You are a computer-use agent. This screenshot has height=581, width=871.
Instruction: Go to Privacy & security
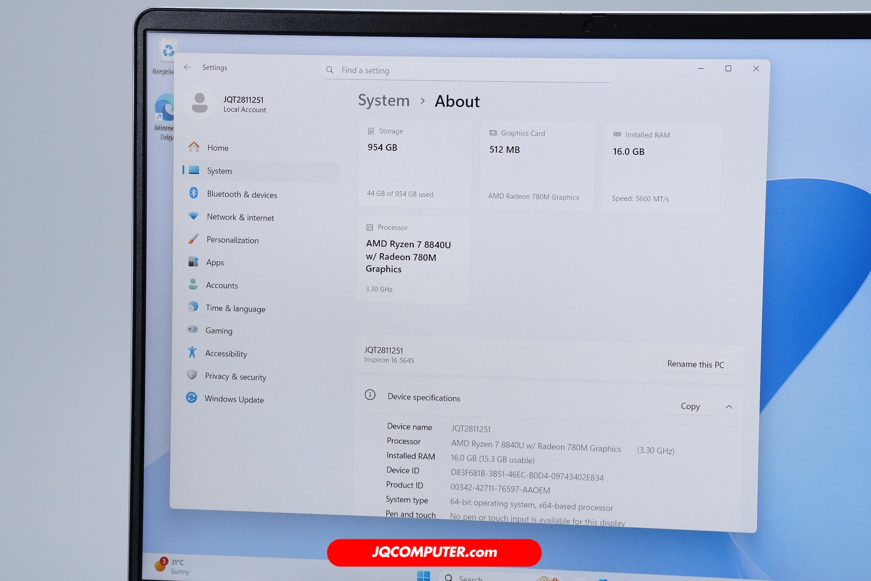tap(235, 377)
